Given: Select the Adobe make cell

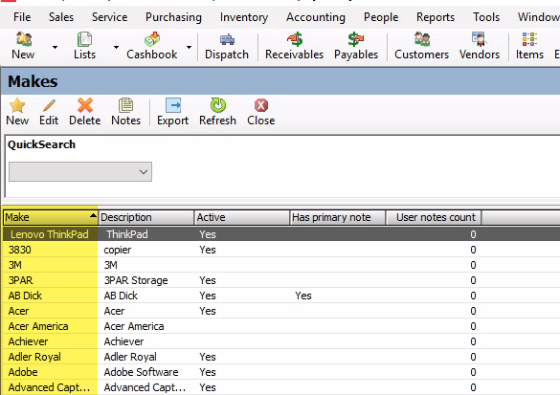Looking at the screenshot, I should click(51, 372).
